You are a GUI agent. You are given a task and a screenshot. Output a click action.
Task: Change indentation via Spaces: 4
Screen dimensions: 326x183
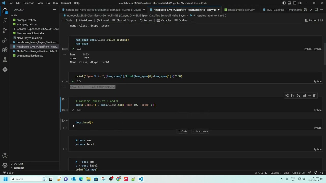(x=276, y=173)
